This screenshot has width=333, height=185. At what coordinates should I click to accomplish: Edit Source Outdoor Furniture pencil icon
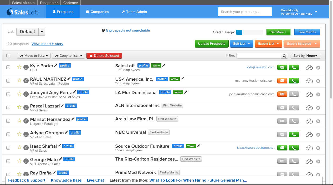(x=199, y=146)
